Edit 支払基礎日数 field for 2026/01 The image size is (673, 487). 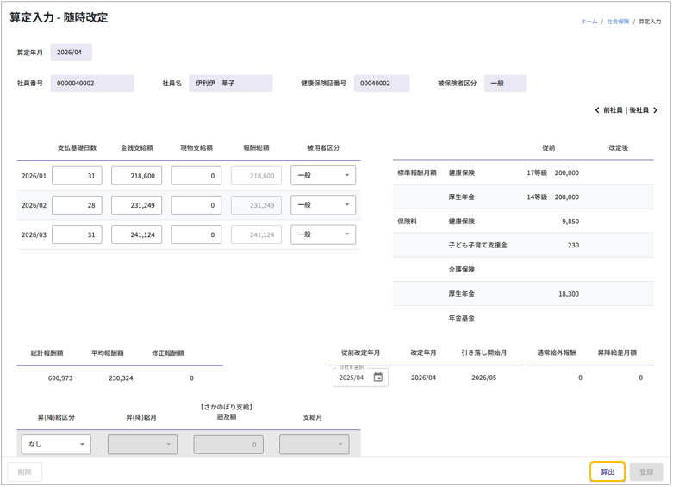tap(77, 176)
